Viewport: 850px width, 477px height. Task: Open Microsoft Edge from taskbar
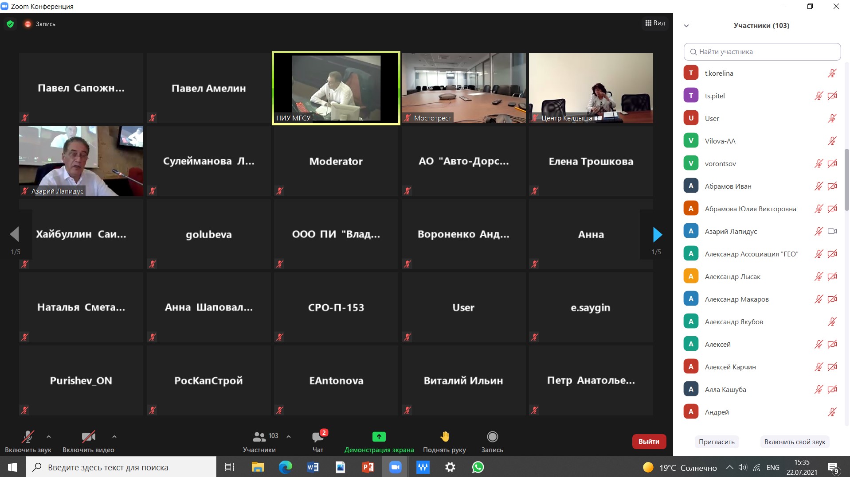tap(285, 467)
